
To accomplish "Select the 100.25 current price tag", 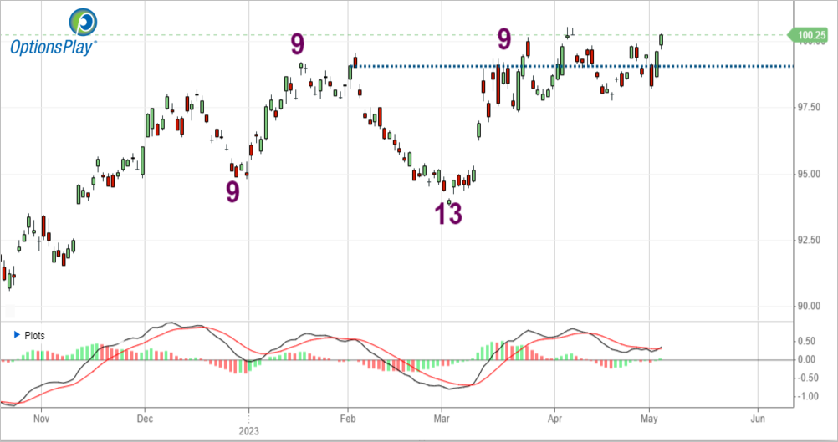I will (810, 35).
